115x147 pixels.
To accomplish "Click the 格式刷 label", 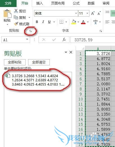I will 24,24.
